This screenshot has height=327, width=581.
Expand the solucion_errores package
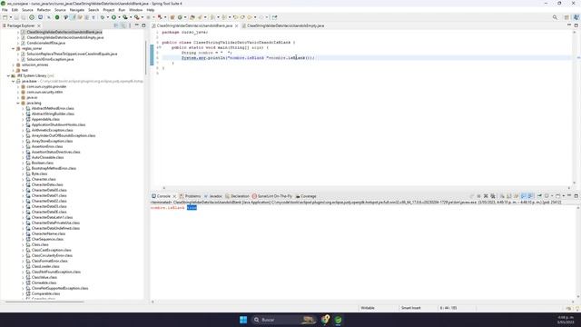coord(13,64)
